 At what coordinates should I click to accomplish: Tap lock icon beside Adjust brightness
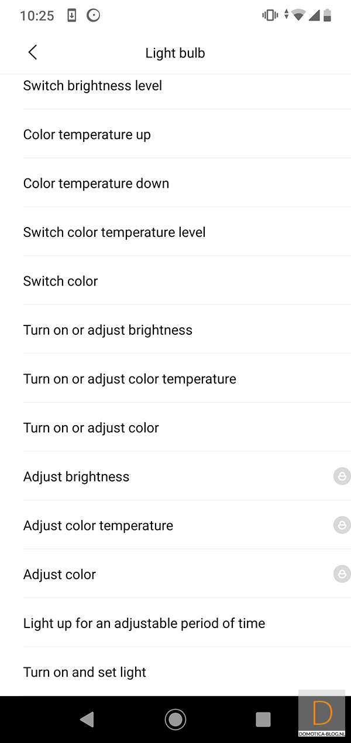click(x=342, y=476)
